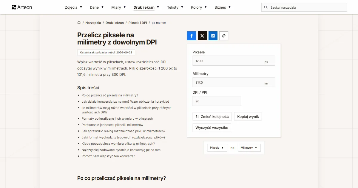Click the search magnifier icon

click(x=266, y=7)
